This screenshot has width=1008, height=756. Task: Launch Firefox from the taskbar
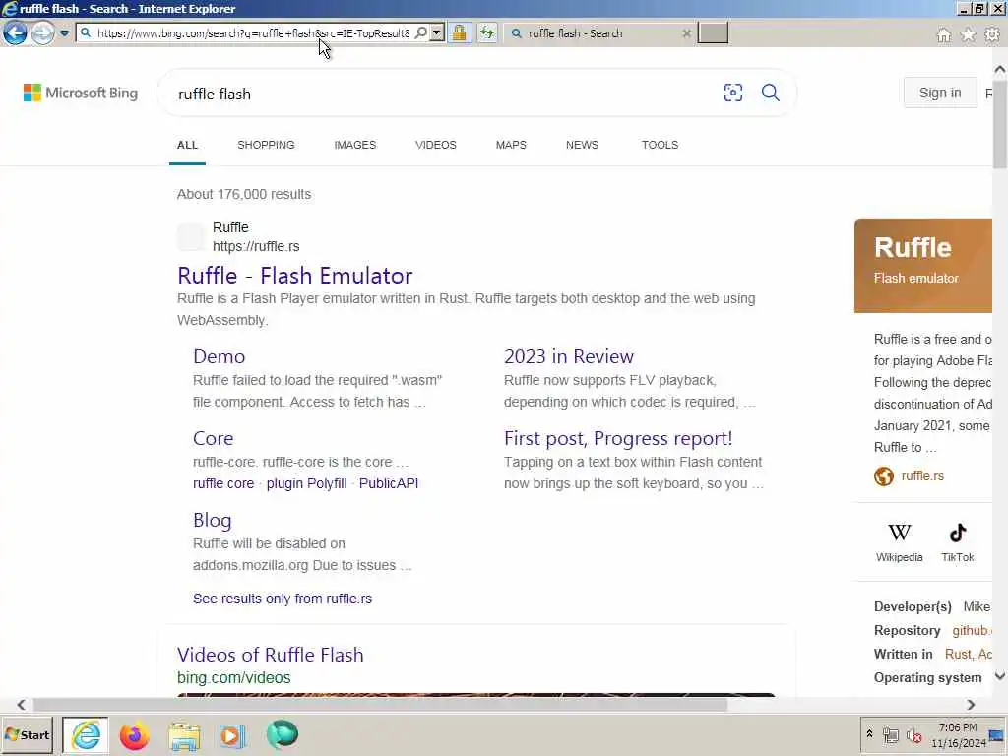[x=134, y=734]
